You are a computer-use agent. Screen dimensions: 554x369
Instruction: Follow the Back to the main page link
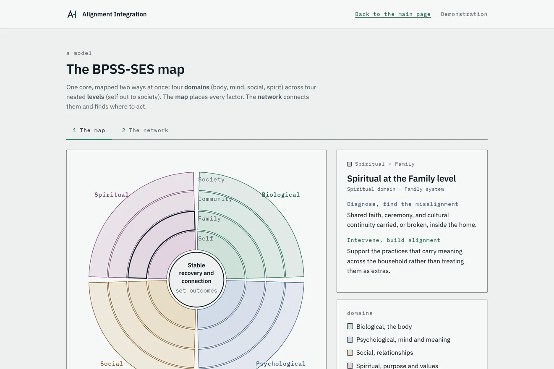[x=393, y=14]
